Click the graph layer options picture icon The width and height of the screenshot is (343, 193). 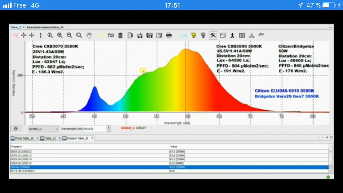tap(223, 35)
